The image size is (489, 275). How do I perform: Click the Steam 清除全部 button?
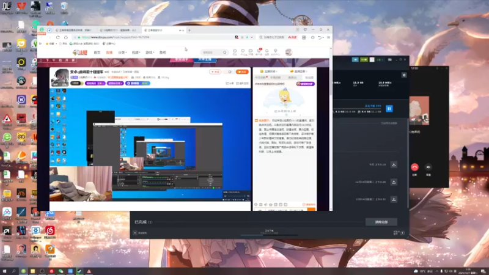coord(381,222)
